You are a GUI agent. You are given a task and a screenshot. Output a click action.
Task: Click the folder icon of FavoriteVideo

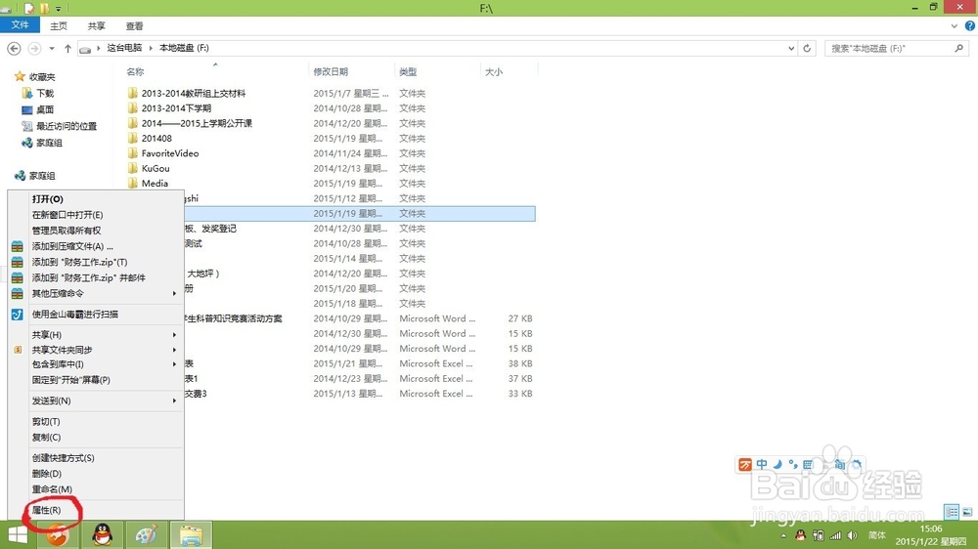click(132, 153)
